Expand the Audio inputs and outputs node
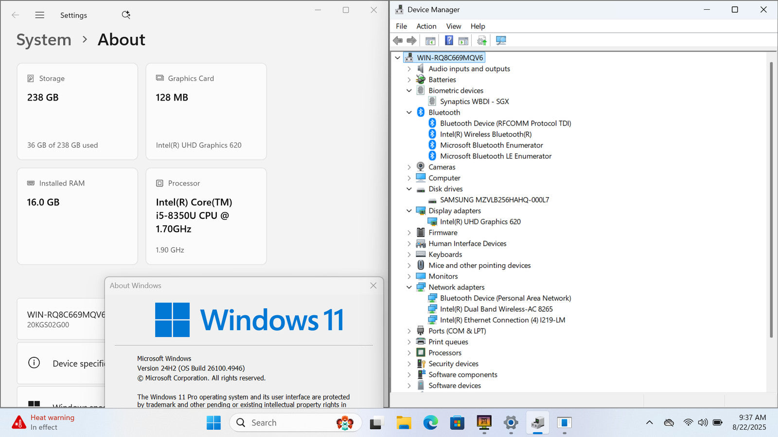The image size is (778, 437). 409,69
